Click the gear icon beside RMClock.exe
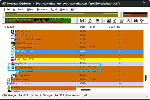The image size is (150, 100). pos(9,79)
